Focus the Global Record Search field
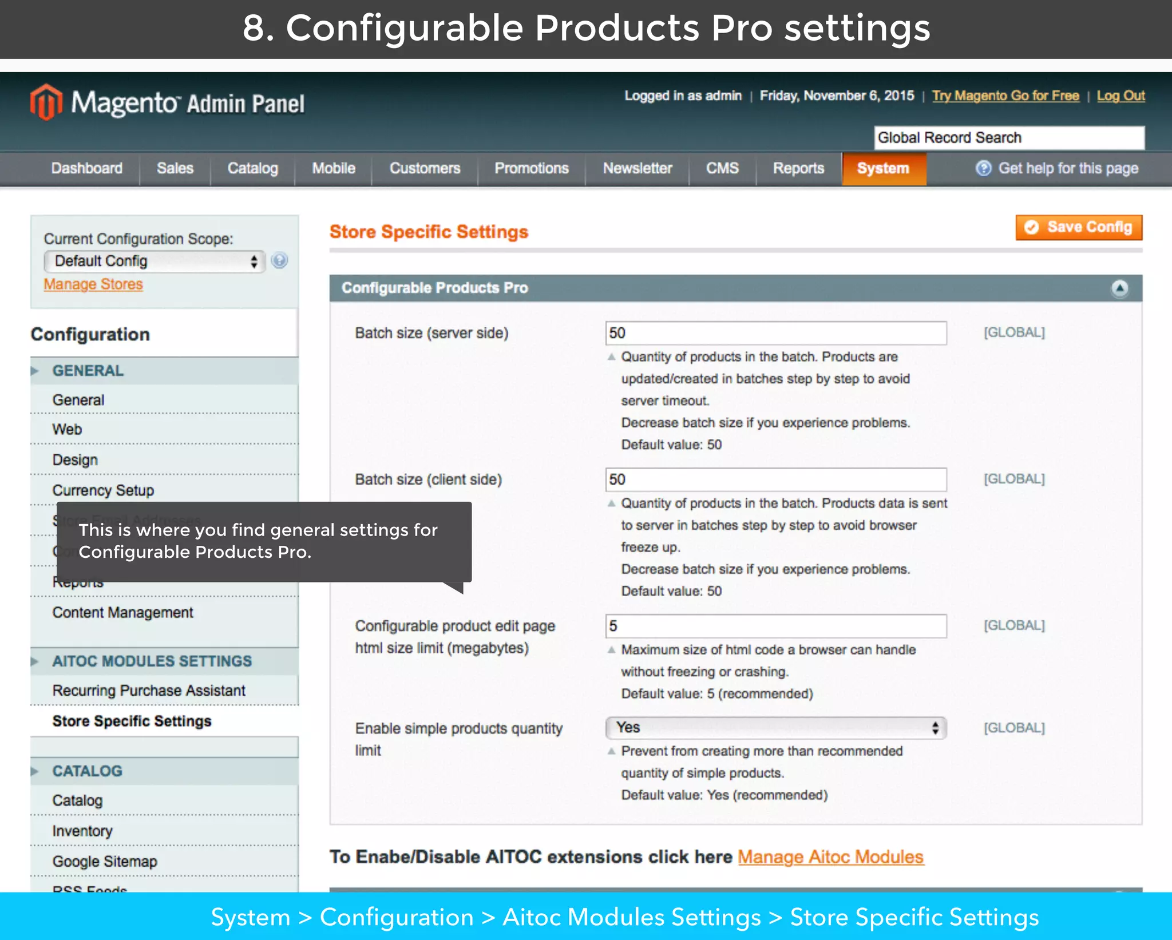The width and height of the screenshot is (1172, 940). tap(1009, 138)
